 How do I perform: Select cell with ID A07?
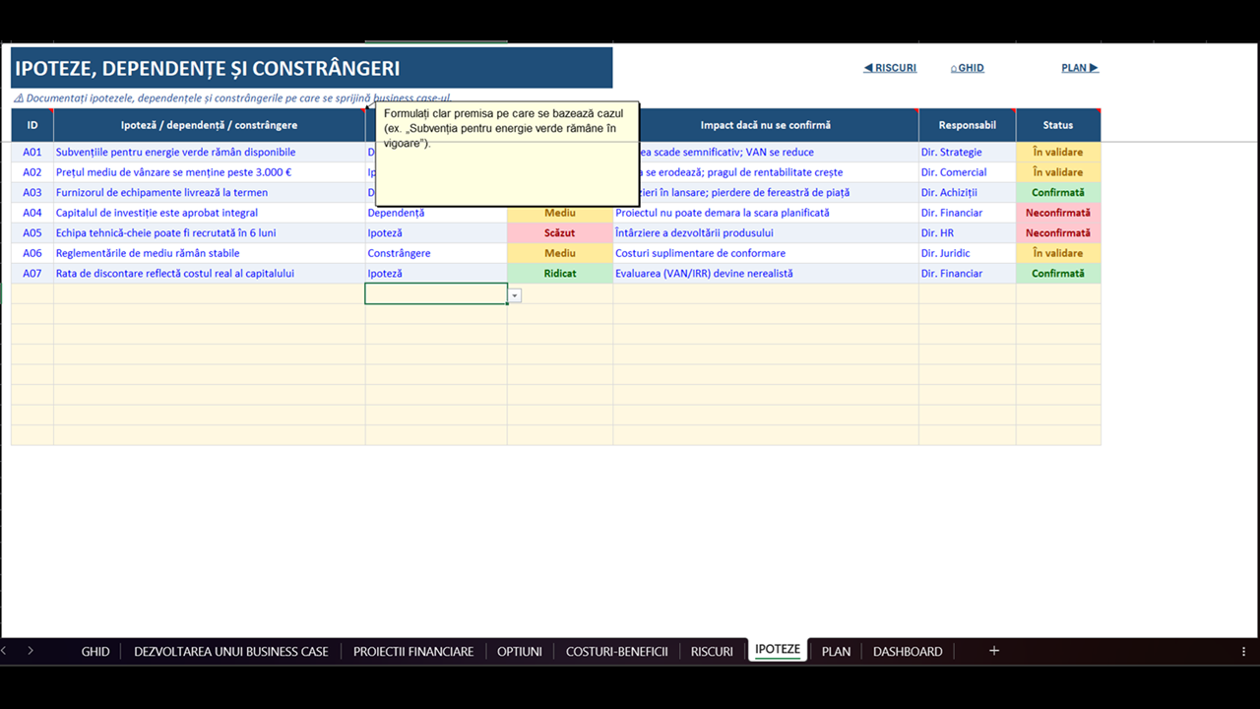click(32, 274)
